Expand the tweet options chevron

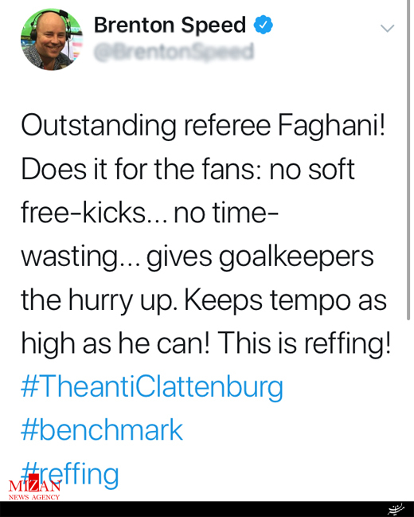coord(387,28)
